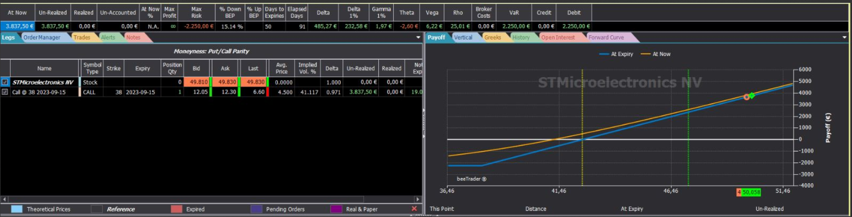This screenshot has height=217, width=852.
Task: Open the Trades tab
Action: [x=82, y=37]
